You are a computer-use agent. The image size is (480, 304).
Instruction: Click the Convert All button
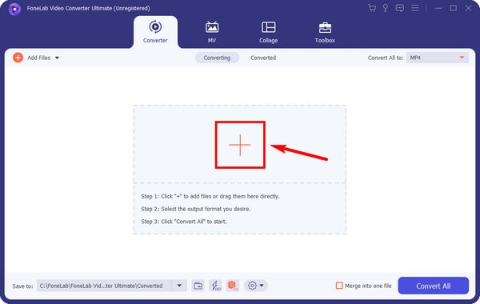click(x=433, y=286)
